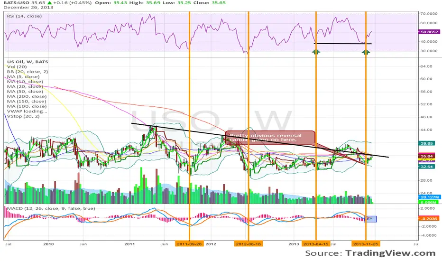Select the MACD (12, 26, close, 9) label

(x=51, y=208)
